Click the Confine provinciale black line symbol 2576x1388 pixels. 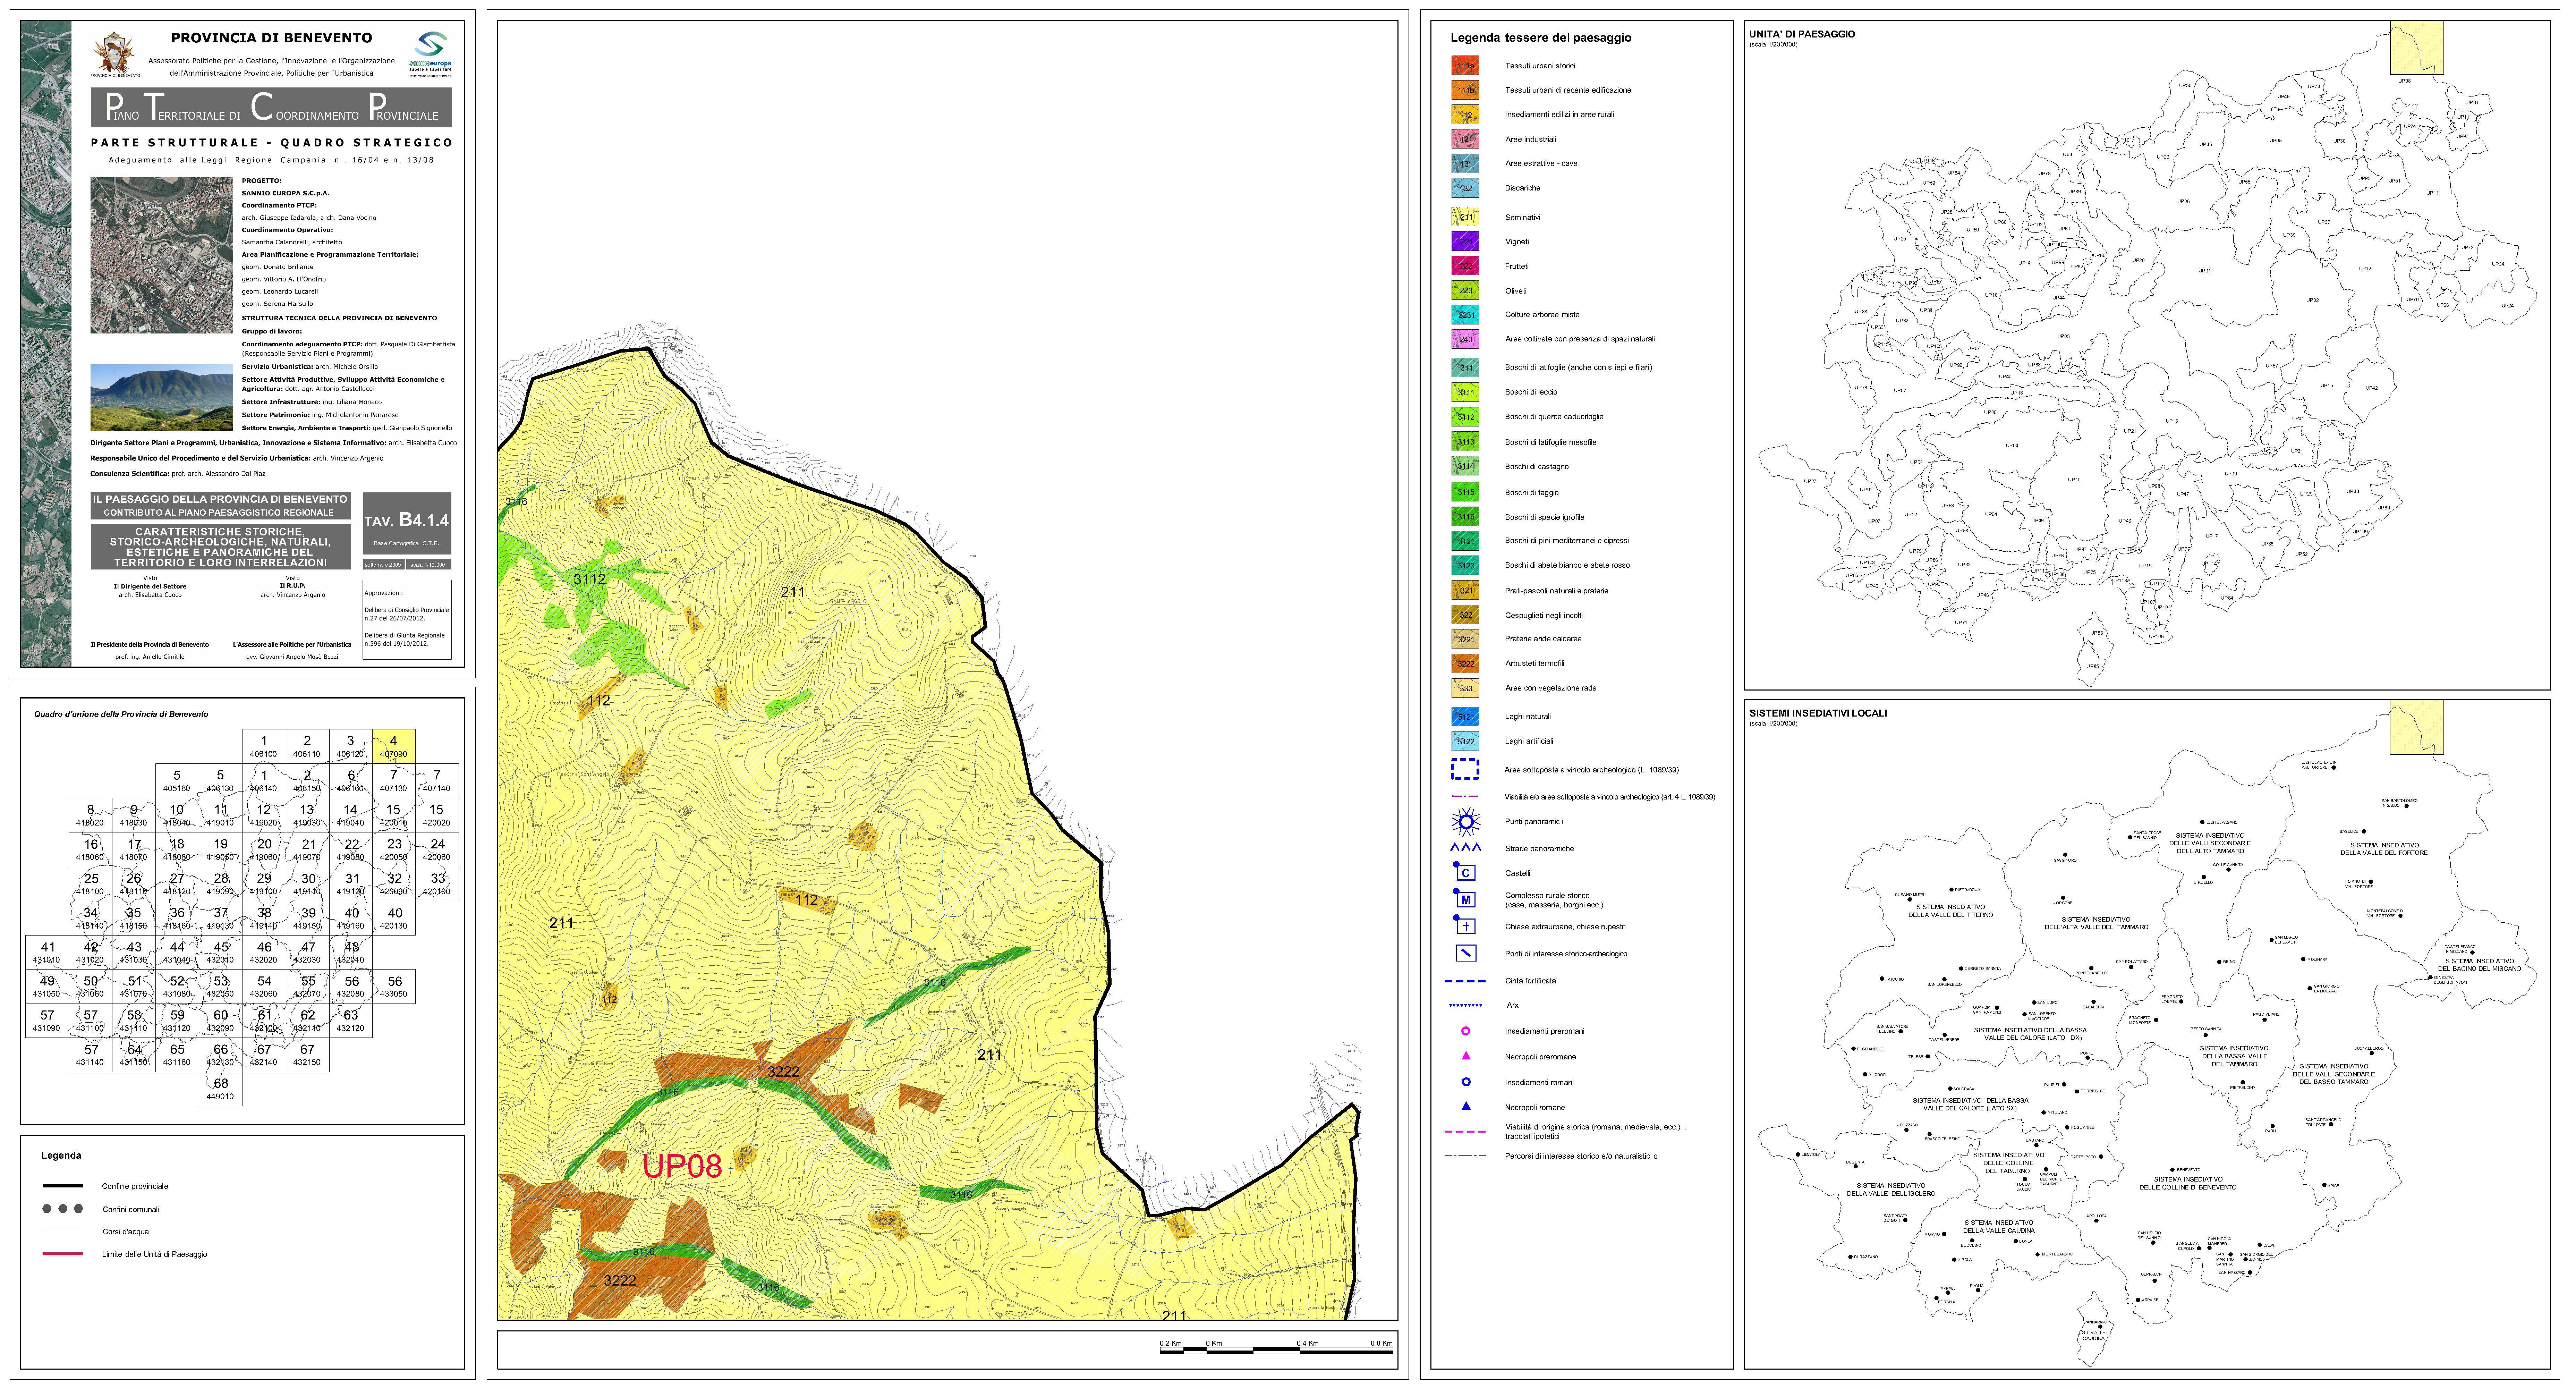(63, 1186)
